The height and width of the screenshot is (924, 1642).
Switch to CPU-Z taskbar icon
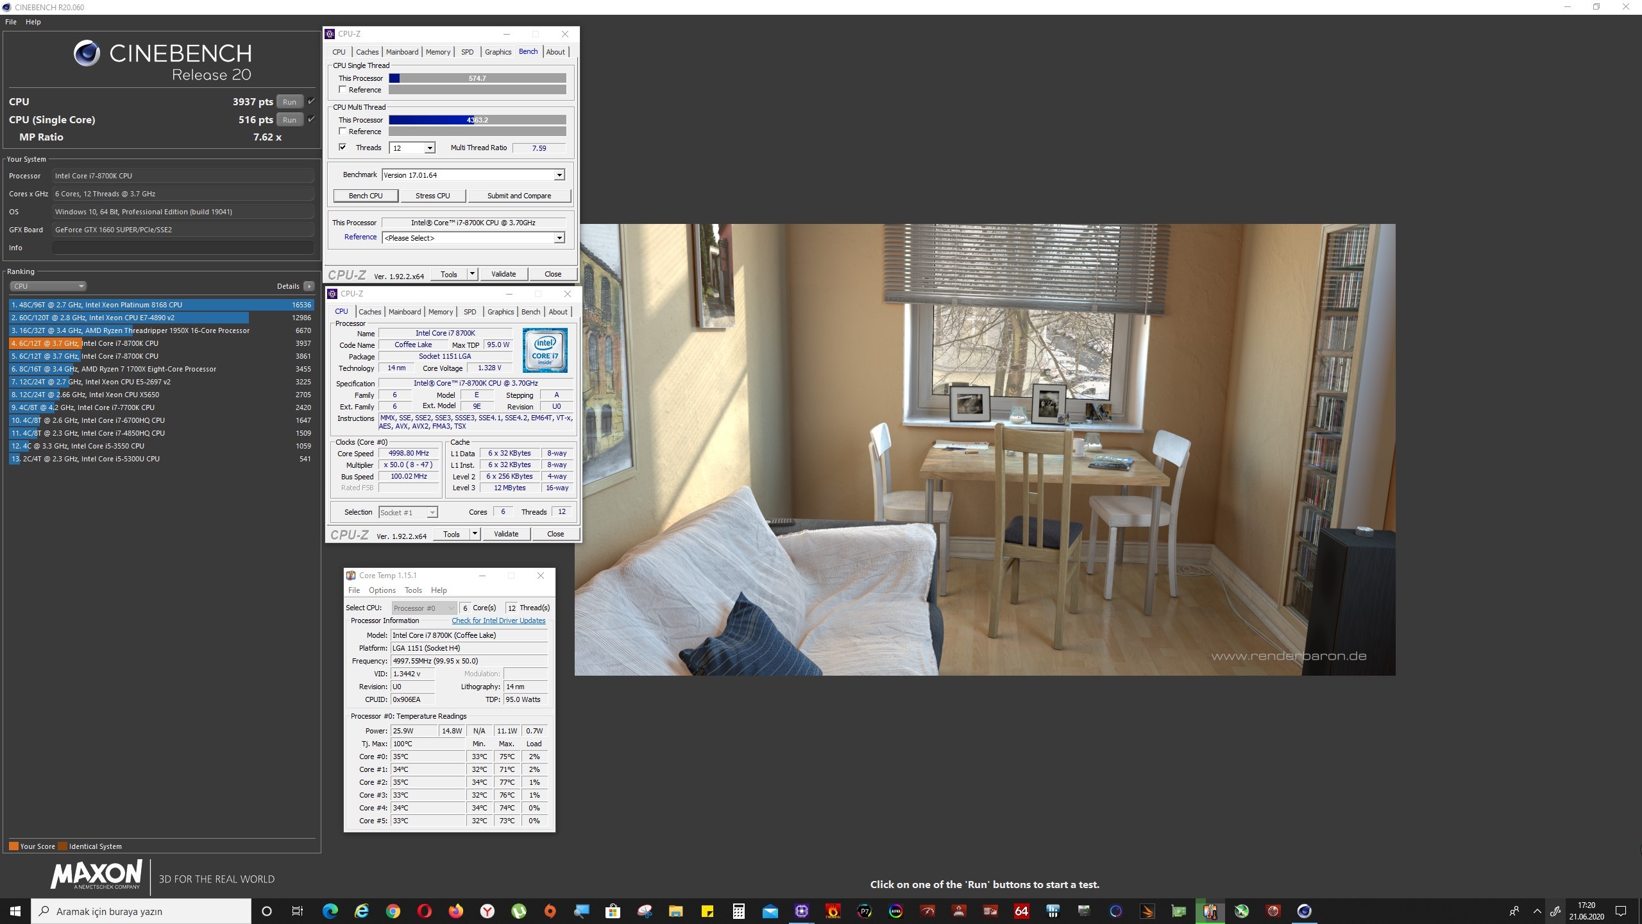pyautogui.click(x=802, y=911)
